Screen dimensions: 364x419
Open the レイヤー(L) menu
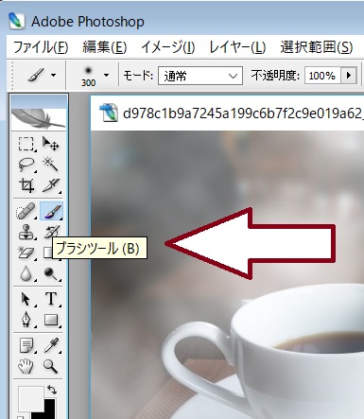[237, 47]
